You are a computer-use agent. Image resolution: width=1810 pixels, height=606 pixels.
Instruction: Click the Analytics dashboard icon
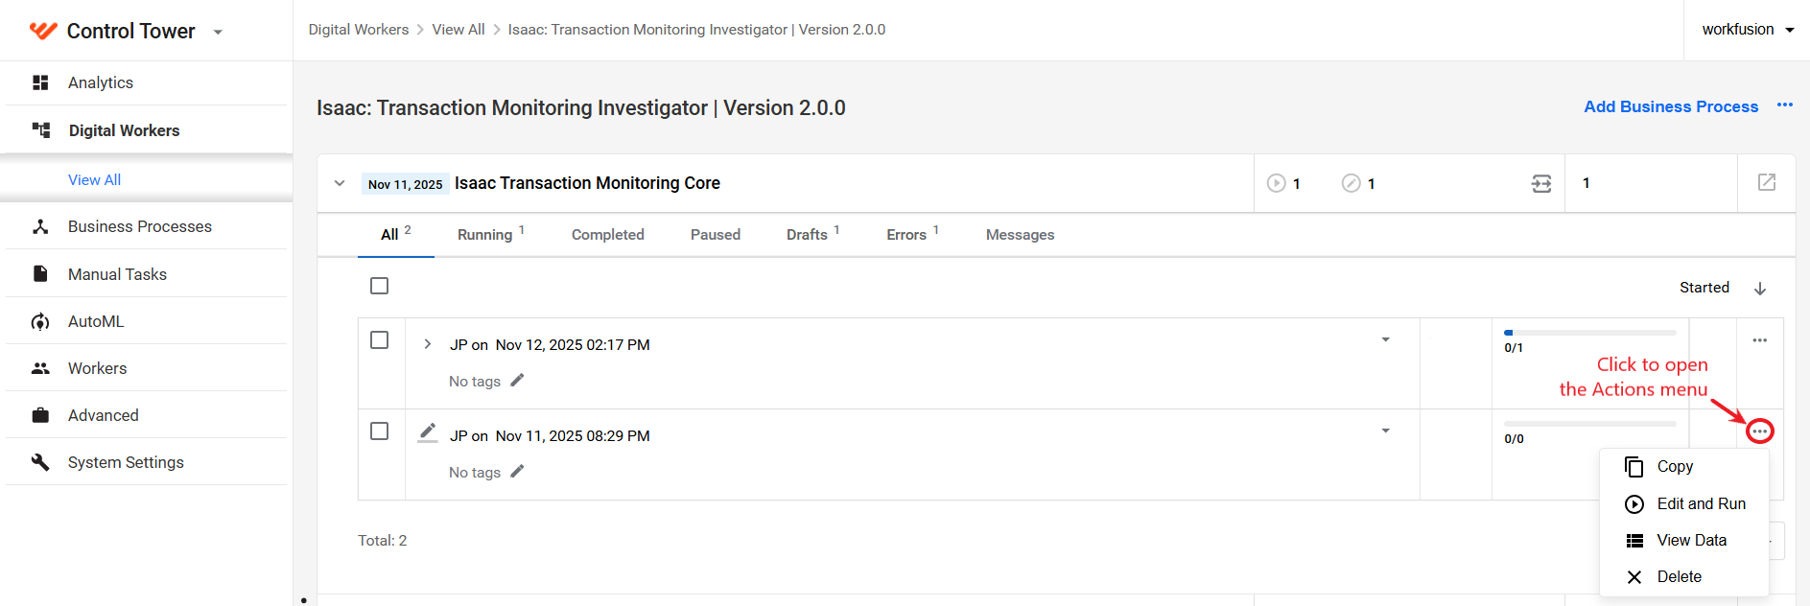pyautogui.click(x=40, y=82)
